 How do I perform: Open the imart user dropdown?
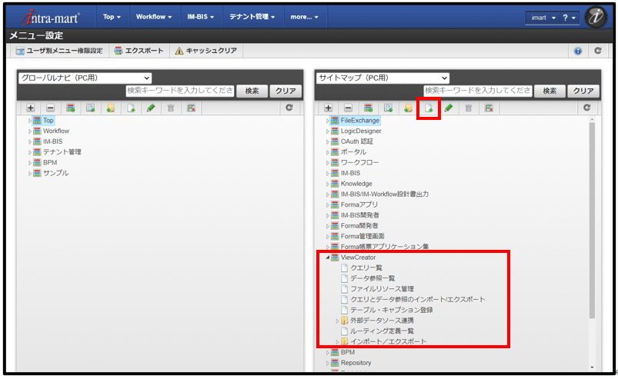[543, 18]
